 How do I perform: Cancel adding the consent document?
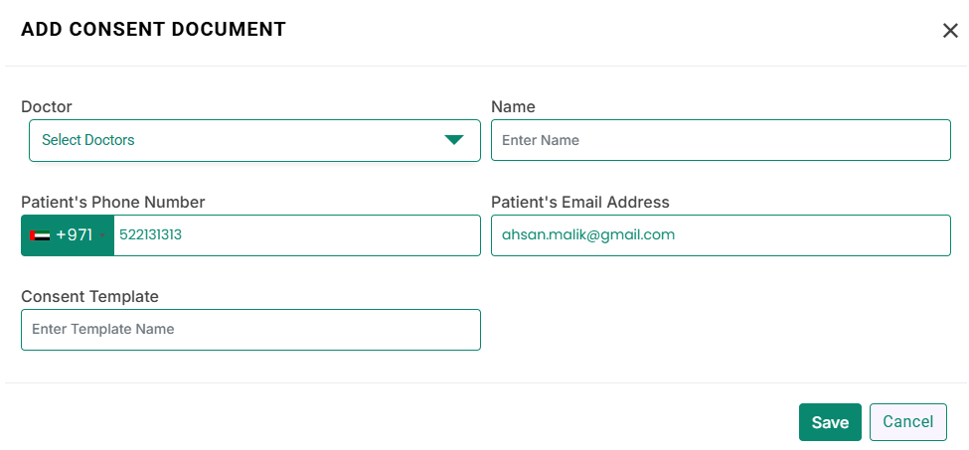(907, 422)
